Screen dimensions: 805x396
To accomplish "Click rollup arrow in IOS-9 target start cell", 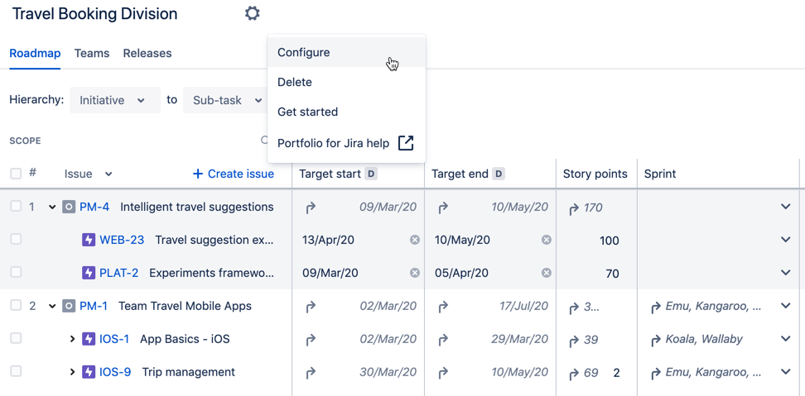I will [311, 372].
